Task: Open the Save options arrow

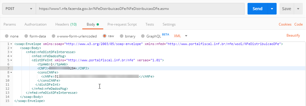Action: pos(298,9)
